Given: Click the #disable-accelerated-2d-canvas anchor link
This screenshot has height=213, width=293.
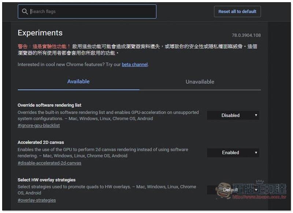Looking at the screenshot, I should click(49, 163).
